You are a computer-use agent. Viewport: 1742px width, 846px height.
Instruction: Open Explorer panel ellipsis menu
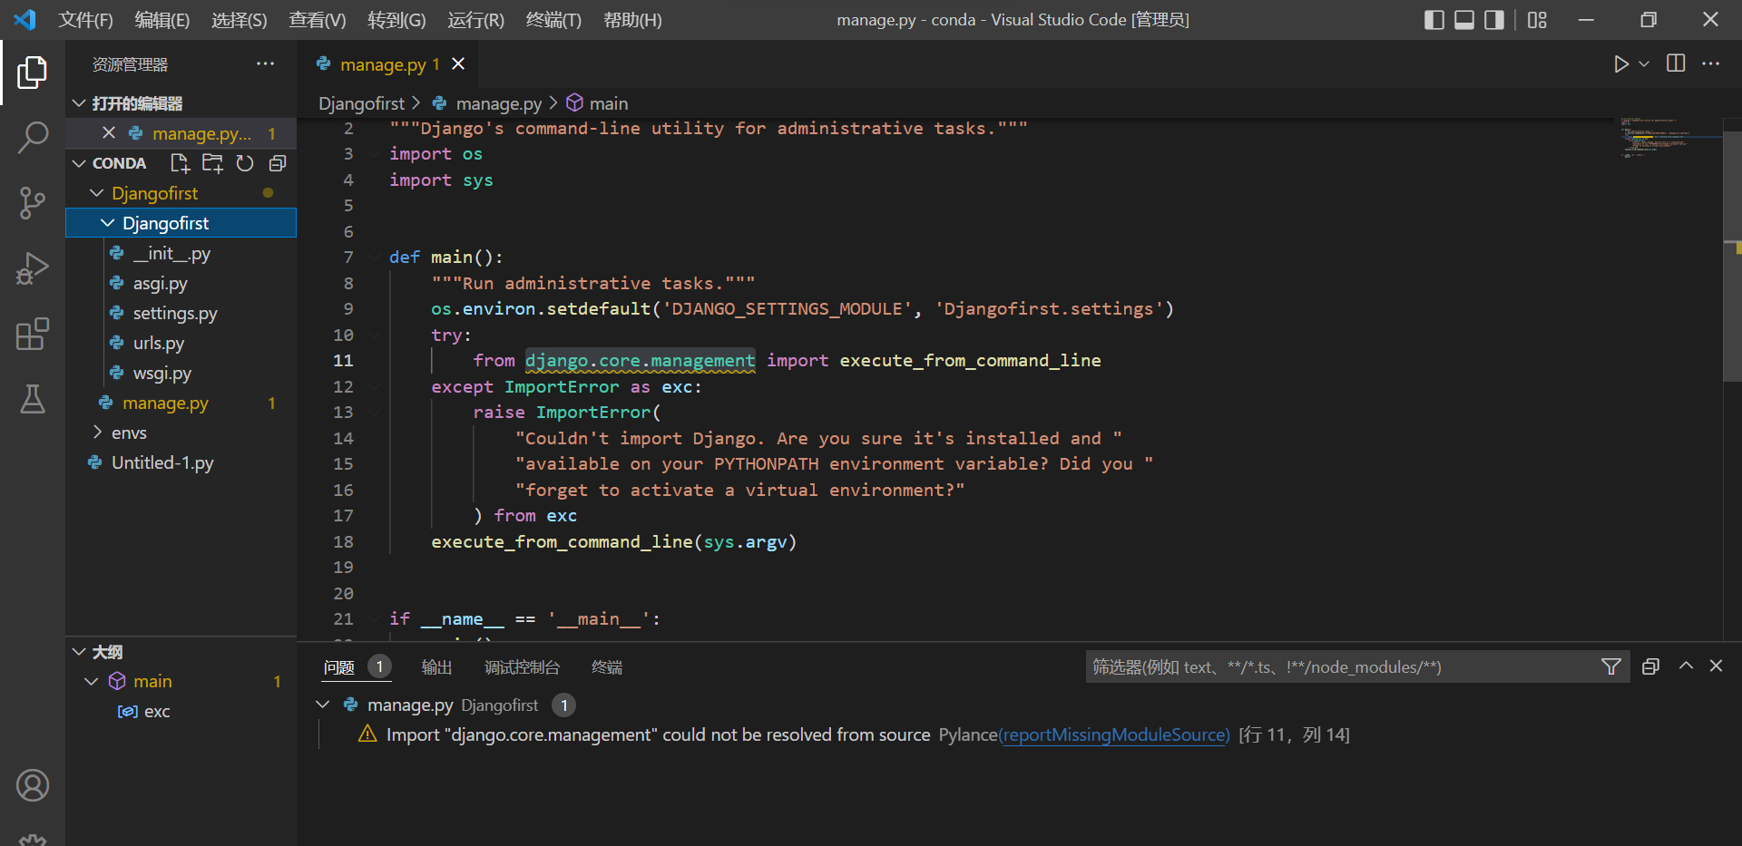[265, 63]
